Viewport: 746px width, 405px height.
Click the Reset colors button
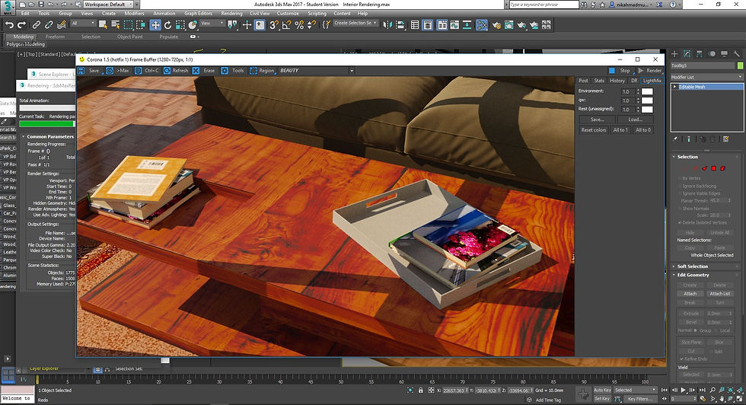593,130
